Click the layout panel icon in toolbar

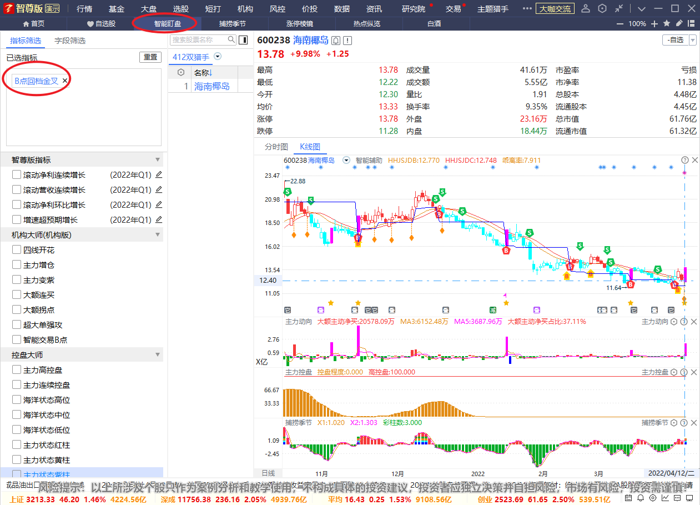click(x=692, y=24)
